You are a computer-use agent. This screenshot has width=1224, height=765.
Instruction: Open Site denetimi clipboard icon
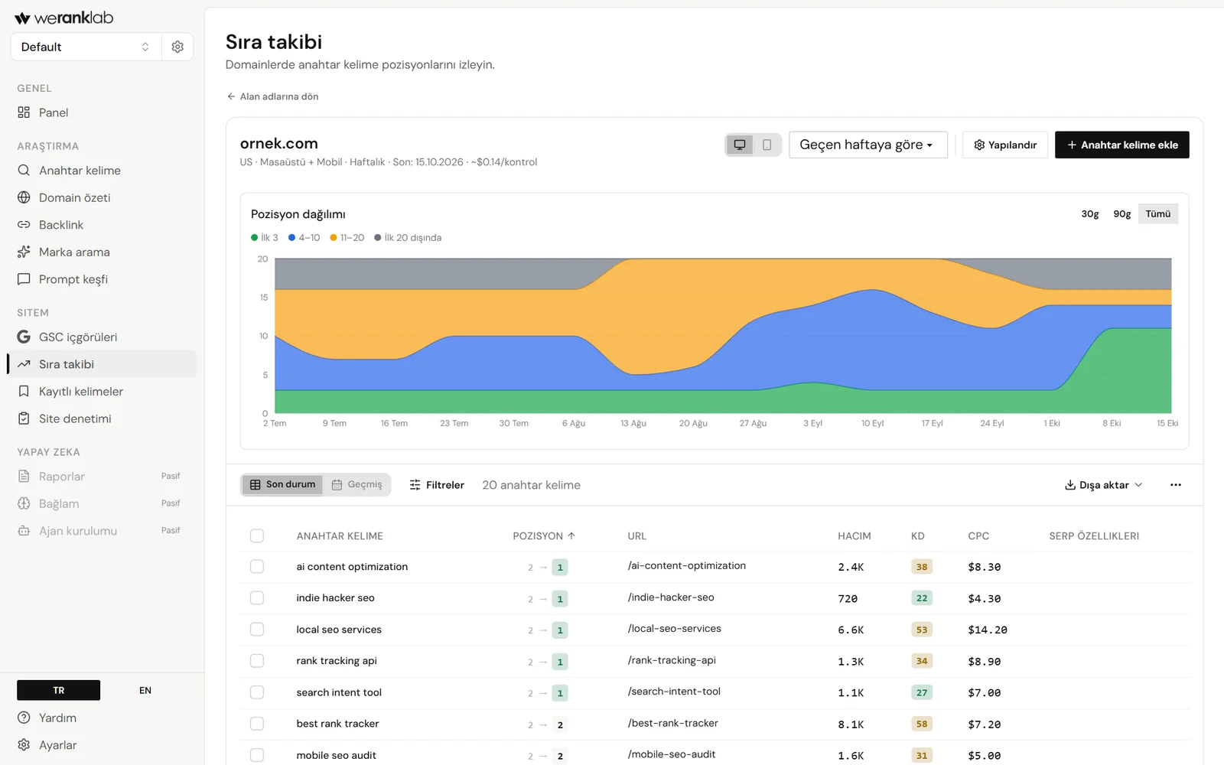coord(24,418)
